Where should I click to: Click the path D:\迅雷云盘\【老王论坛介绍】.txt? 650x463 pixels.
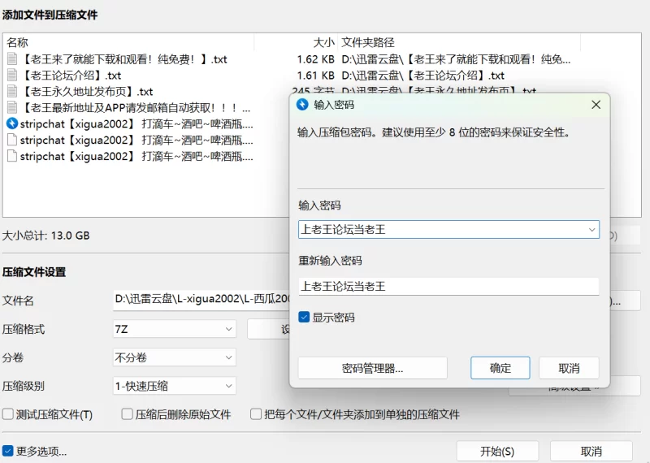(x=422, y=76)
